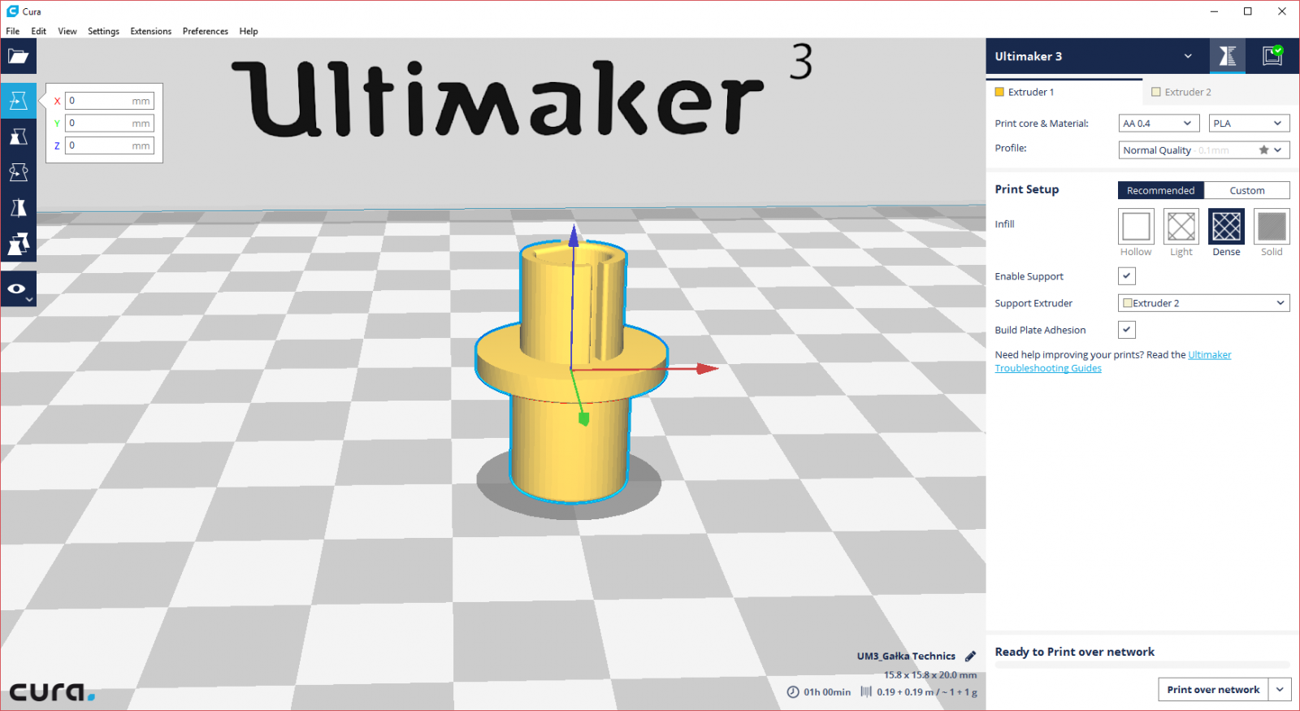Choose Dense infill option
This screenshot has height=711, width=1300.
click(1227, 227)
